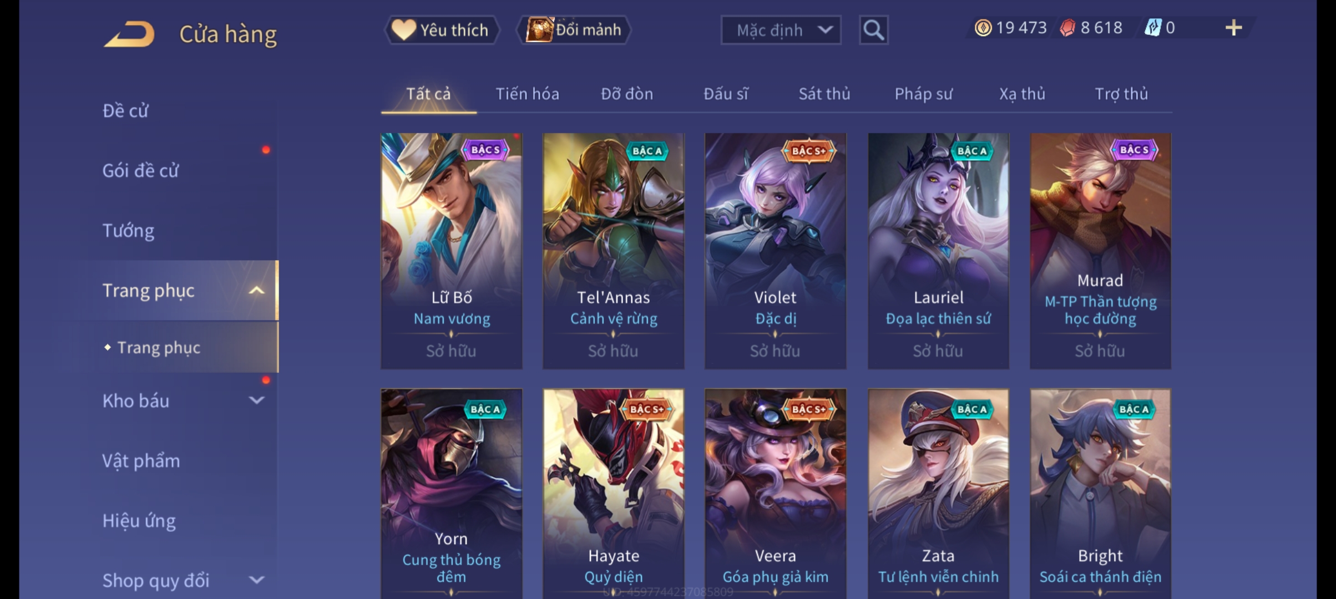Tap the golden back arrow icon

129,34
